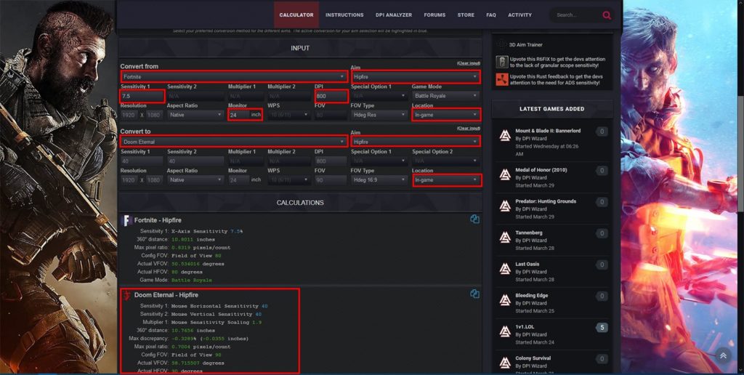Click Convert from Sensitivity 1 field (7.5)
Image resolution: width=744 pixels, height=375 pixels.
point(142,96)
